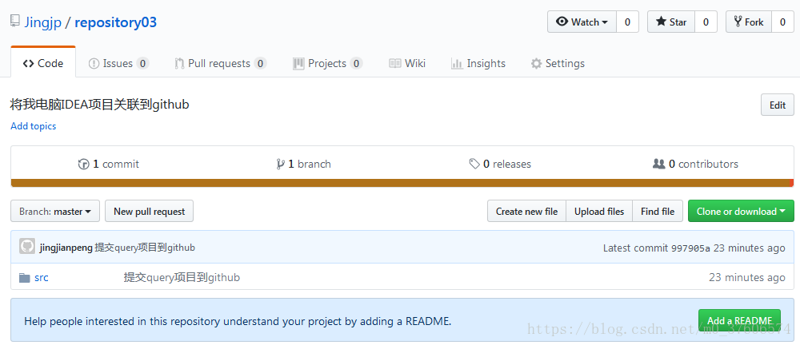This screenshot has width=800, height=345.
Task: Click the Watch count showing 0
Action: 627,22
